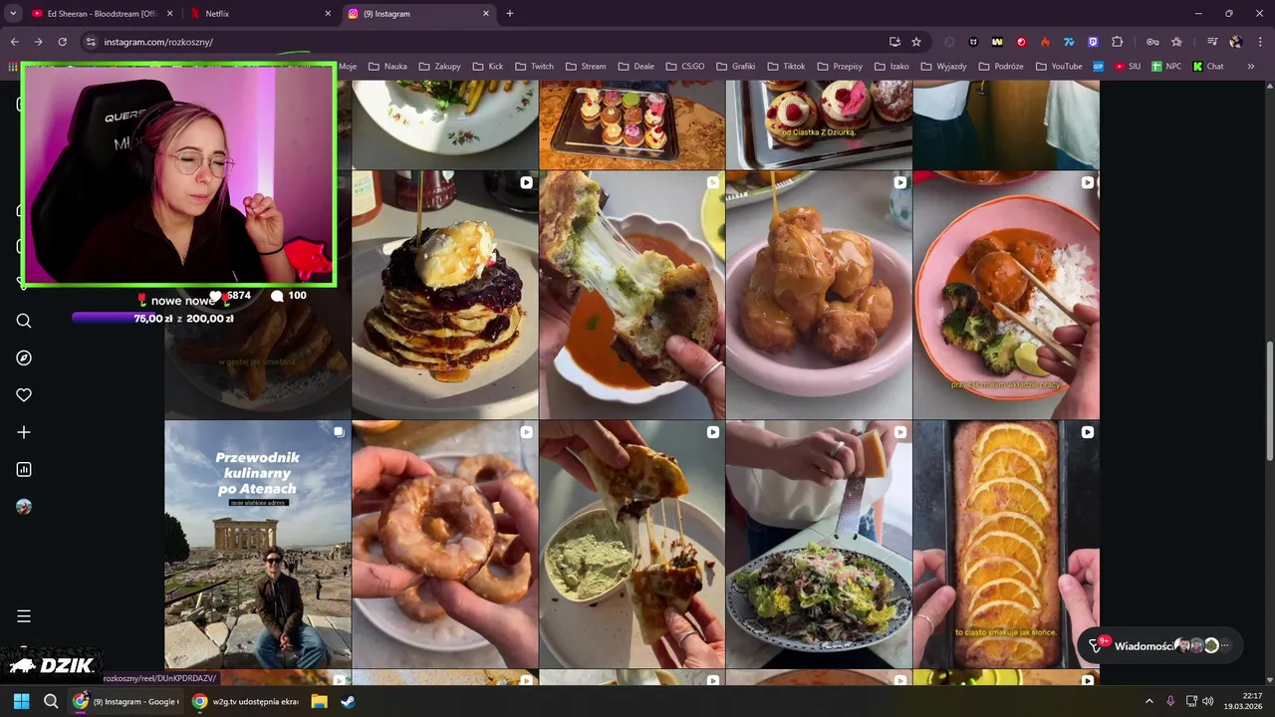The height and width of the screenshot is (717, 1275).
Task: Open notifications heart icon in sidebar
Action: pyautogui.click(x=24, y=395)
